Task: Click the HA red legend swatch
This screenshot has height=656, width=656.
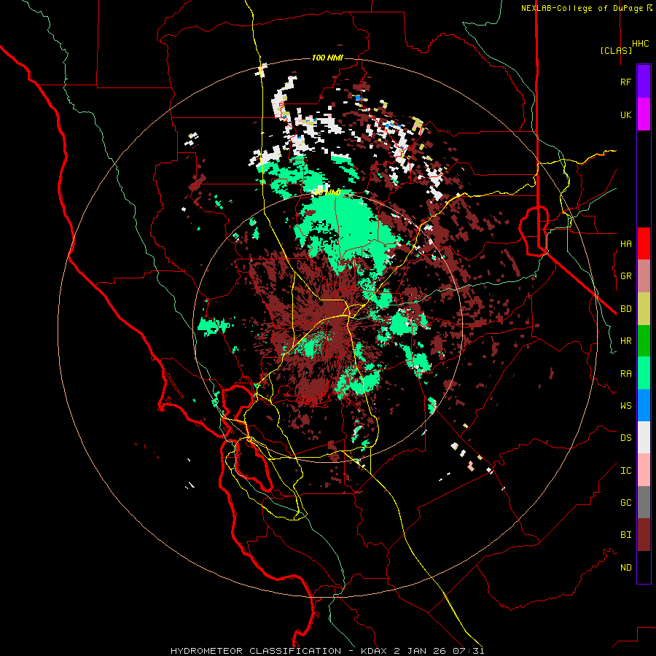Action: 644,243
